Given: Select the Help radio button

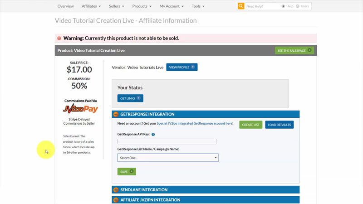Looking at the screenshot, I should pos(283,6).
